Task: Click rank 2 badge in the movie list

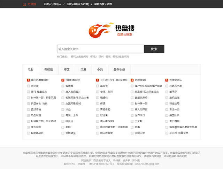Action: (x=63, y=80)
